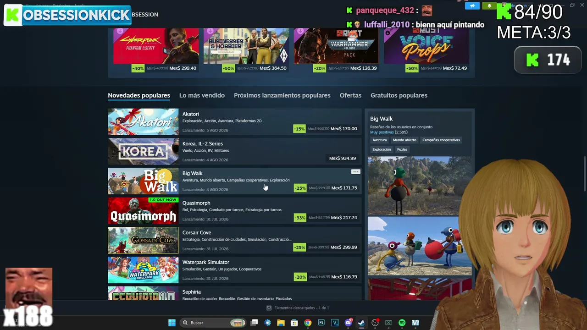Open the Rust Voice Props offer card
Screen dimensions: 587x330
(x=426, y=50)
